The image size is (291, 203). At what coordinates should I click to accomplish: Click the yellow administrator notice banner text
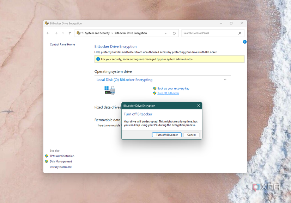click(x=147, y=59)
